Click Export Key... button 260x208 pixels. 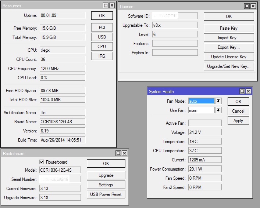[228, 47]
